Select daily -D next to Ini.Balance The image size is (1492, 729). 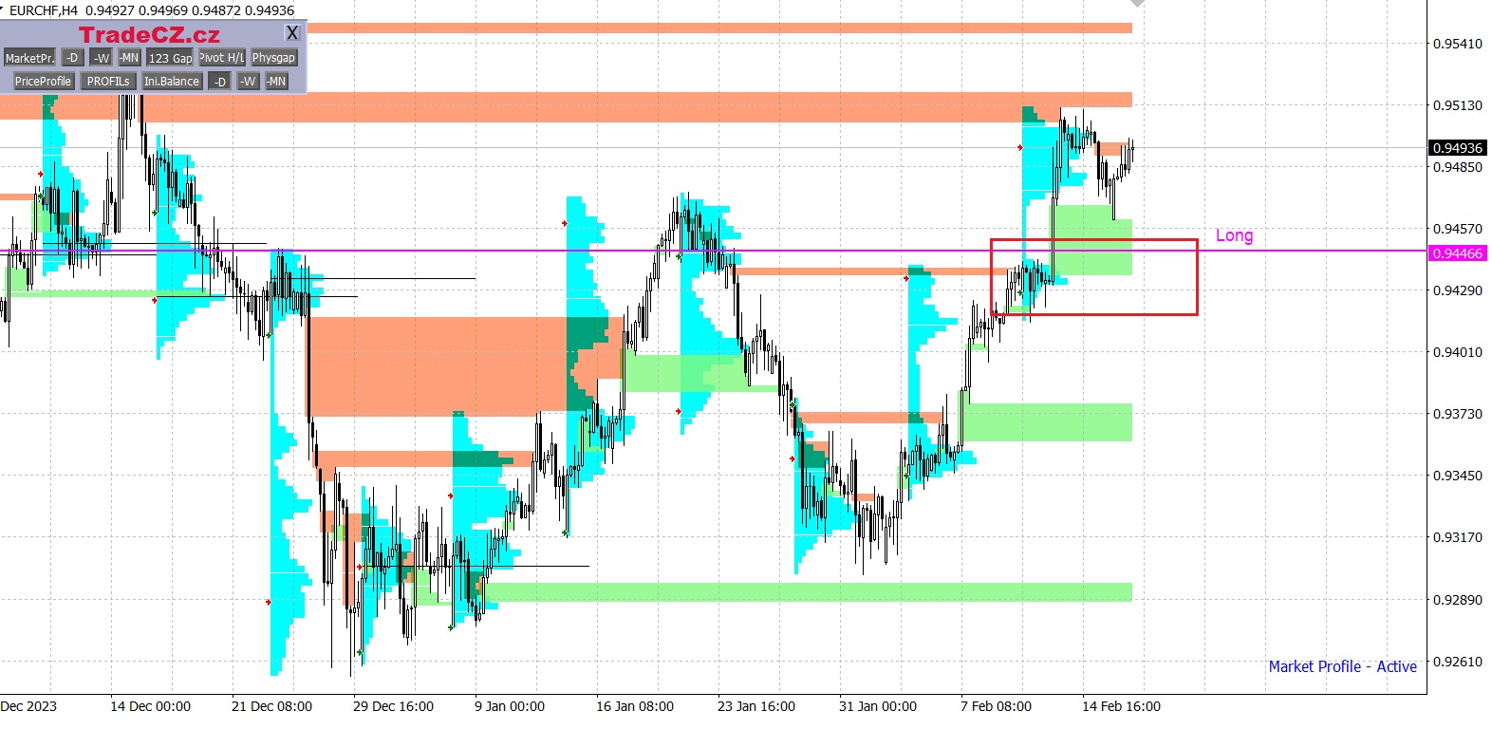[x=219, y=82]
